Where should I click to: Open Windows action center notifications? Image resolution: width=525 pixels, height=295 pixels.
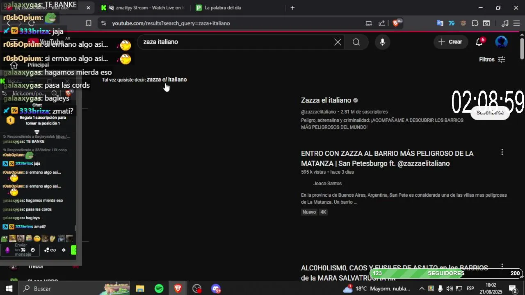tap(513, 289)
